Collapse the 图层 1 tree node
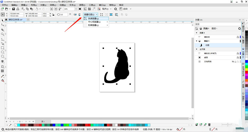Screen dimensions: 248x132 (196, 41)
